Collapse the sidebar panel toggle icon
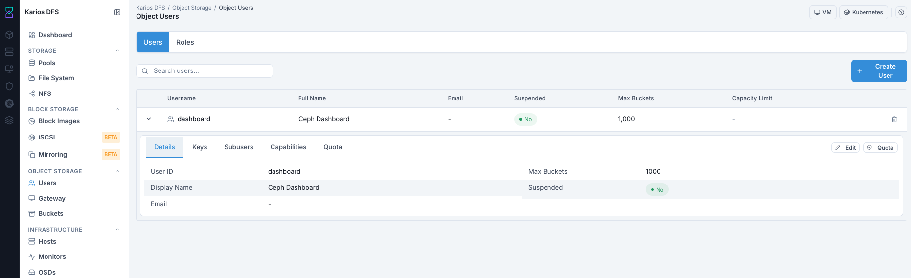The width and height of the screenshot is (911, 278). pos(117,12)
